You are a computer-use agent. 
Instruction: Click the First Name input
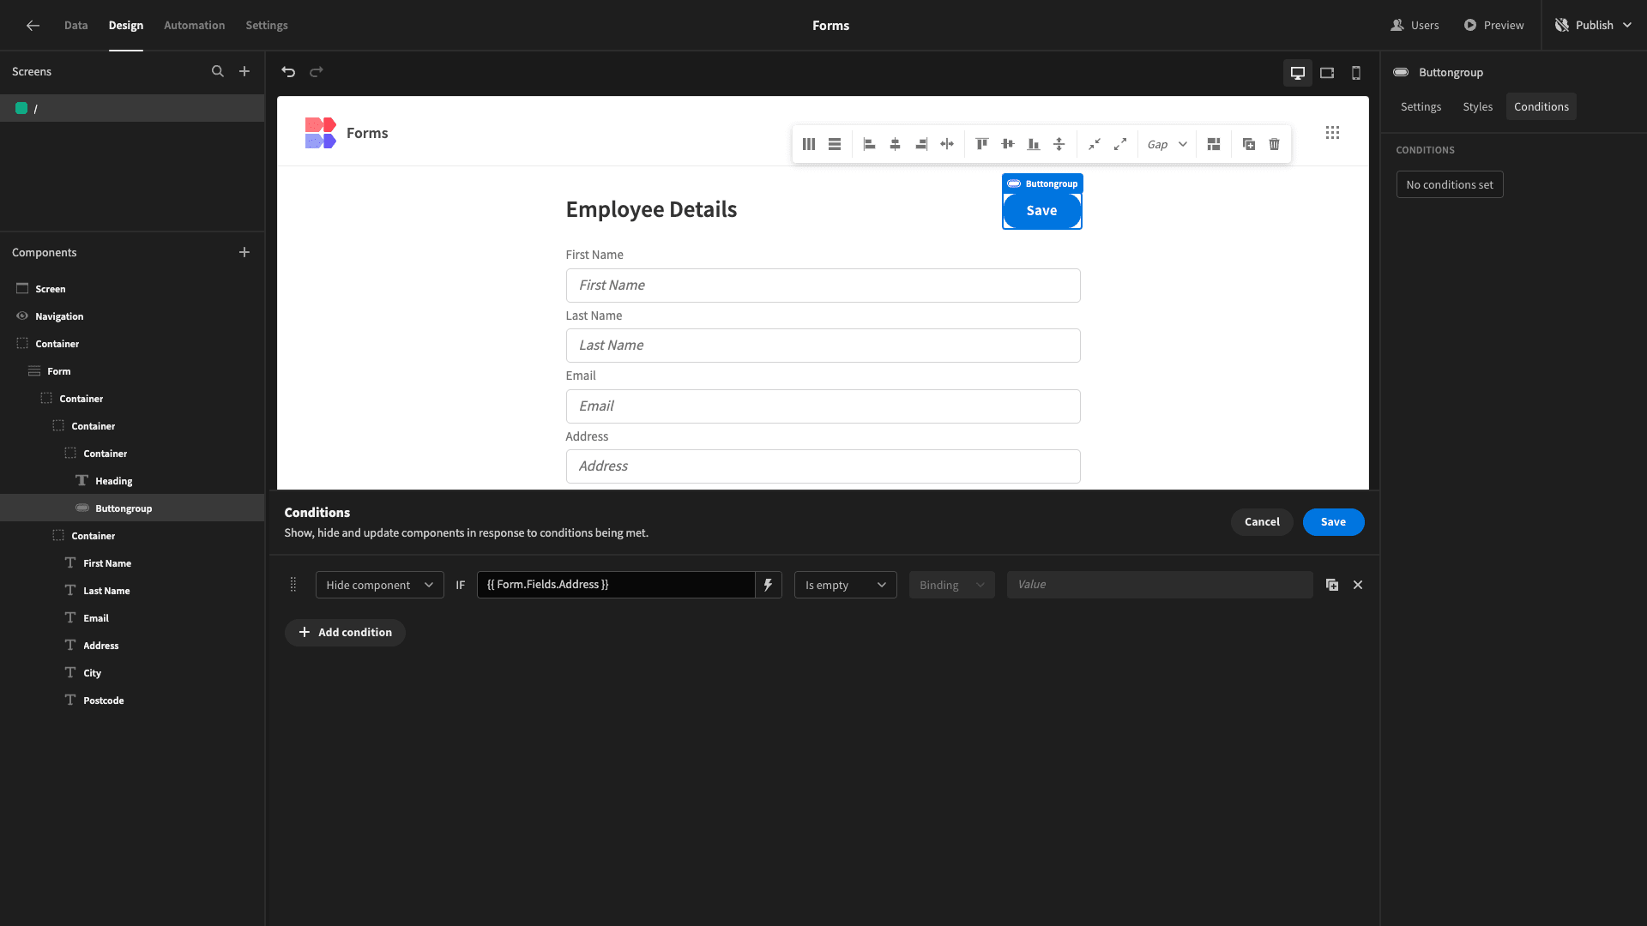[x=823, y=286]
